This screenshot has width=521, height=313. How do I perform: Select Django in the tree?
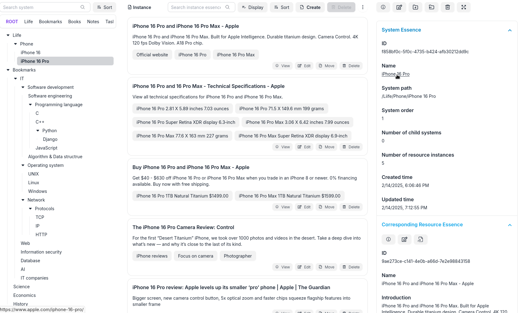(x=50, y=139)
